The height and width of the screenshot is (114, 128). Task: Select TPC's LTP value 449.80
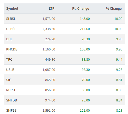pos(50,60)
